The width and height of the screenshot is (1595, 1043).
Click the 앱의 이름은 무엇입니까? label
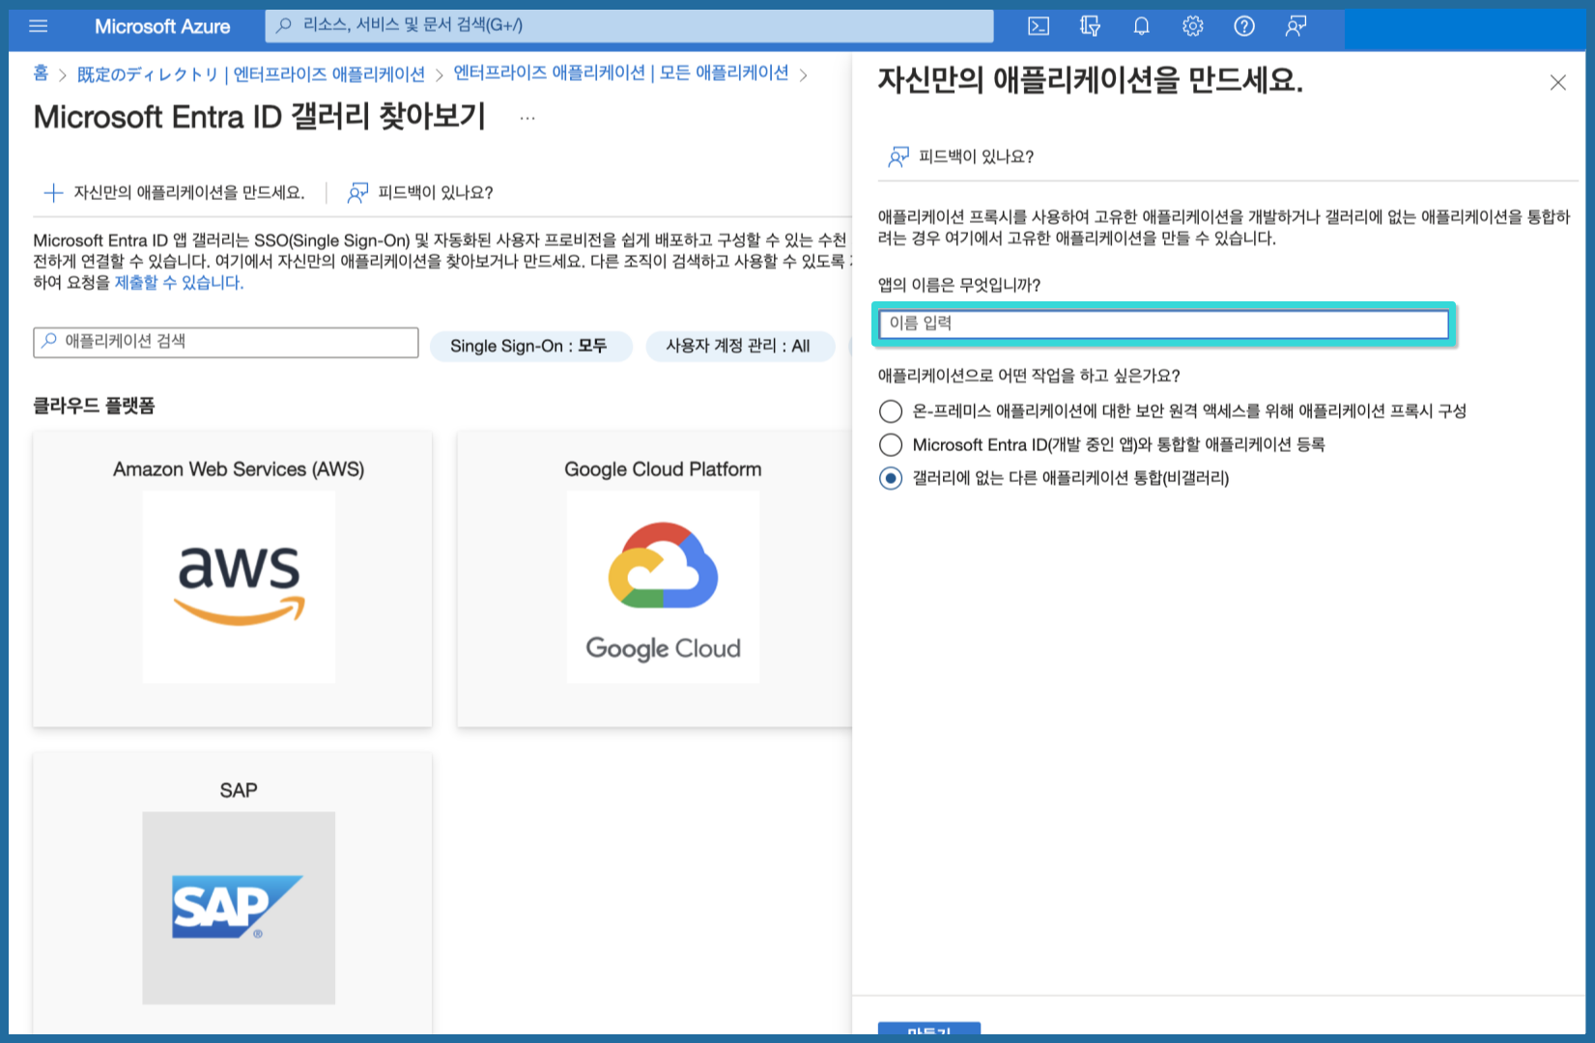[x=959, y=285]
